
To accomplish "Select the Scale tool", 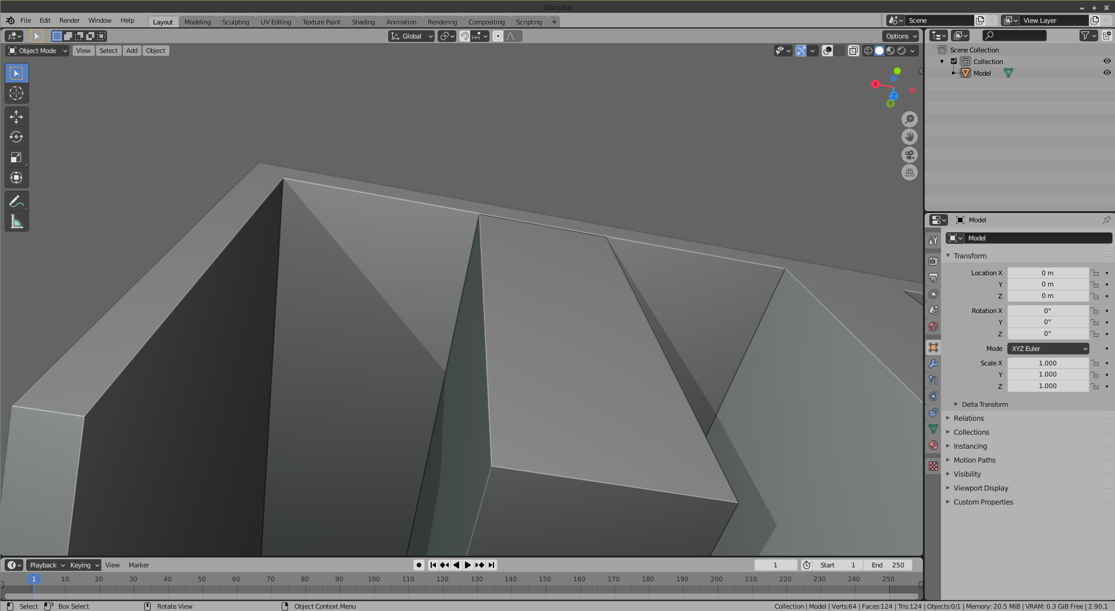I will (x=16, y=158).
